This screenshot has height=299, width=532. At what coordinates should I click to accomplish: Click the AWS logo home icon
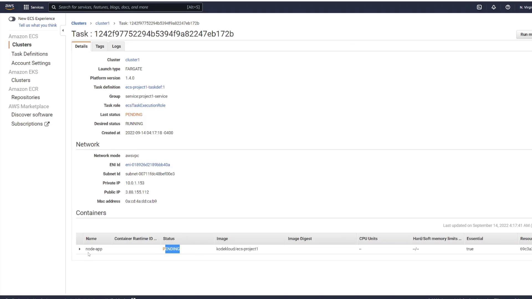9,7
